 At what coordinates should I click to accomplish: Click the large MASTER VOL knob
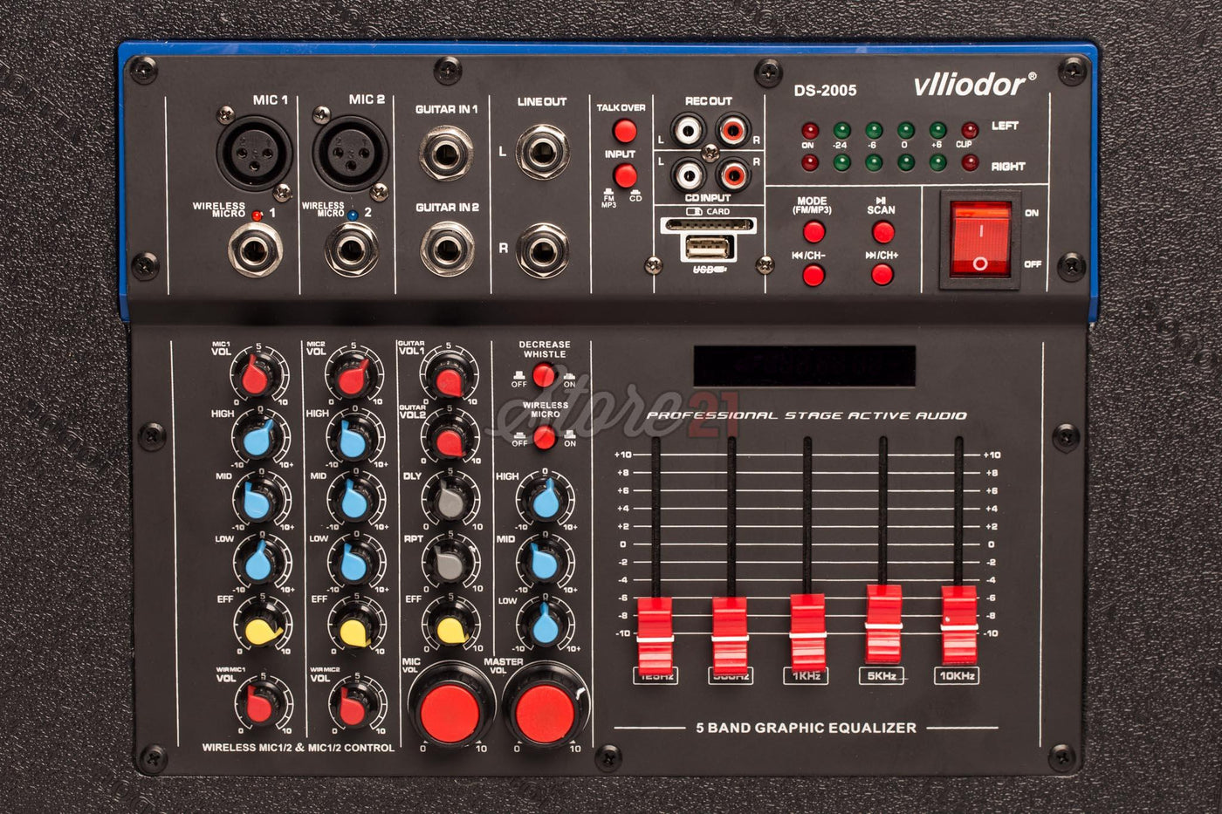[x=545, y=713]
